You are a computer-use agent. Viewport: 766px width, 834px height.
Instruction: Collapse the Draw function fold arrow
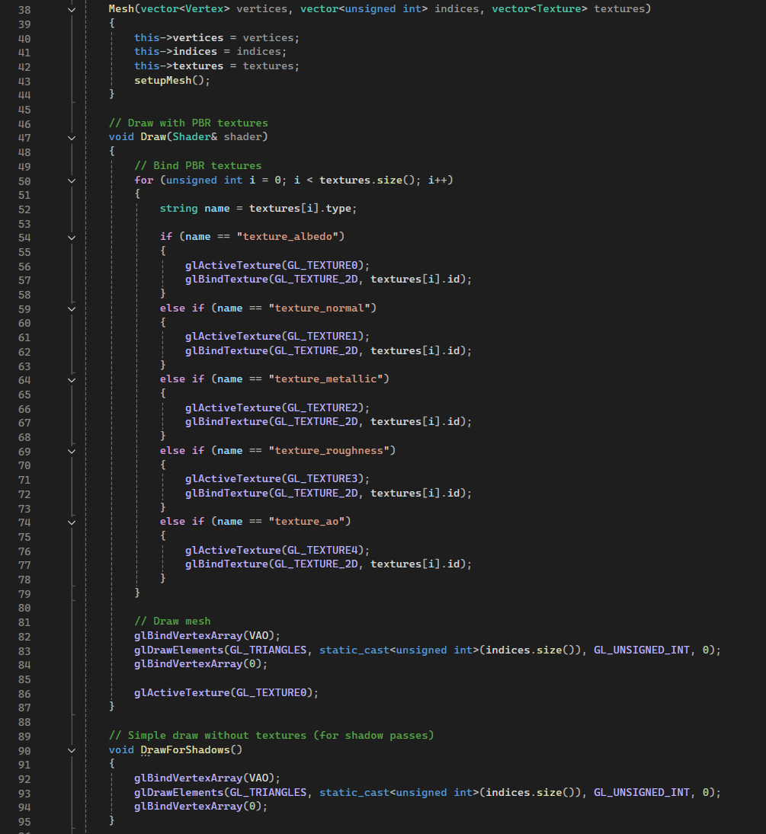pos(72,138)
